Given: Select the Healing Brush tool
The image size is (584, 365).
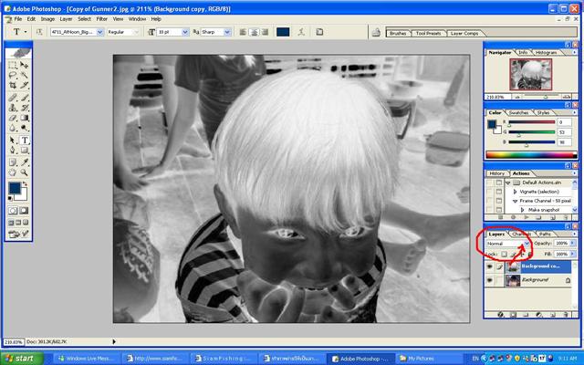Looking at the screenshot, I should pyautogui.click(x=13, y=98).
